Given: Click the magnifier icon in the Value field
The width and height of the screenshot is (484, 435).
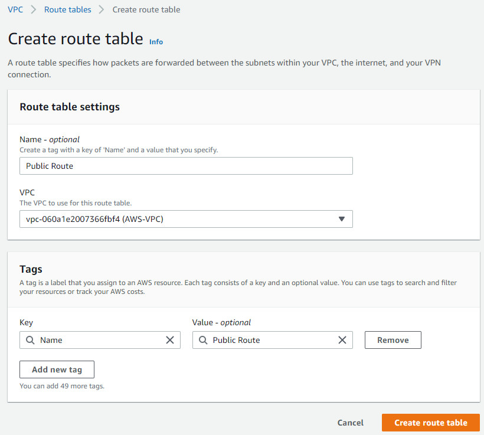Looking at the screenshot, I should [202, 340].
